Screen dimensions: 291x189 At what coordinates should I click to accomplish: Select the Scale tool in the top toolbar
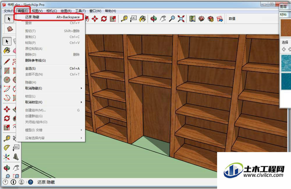click(x=113, y=19)
